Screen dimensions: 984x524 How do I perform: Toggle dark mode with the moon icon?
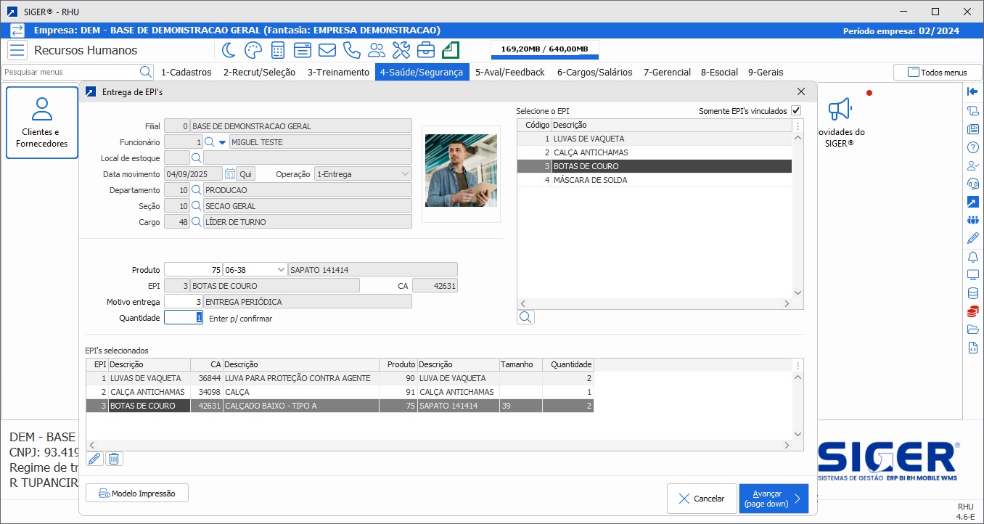(229, 50)
